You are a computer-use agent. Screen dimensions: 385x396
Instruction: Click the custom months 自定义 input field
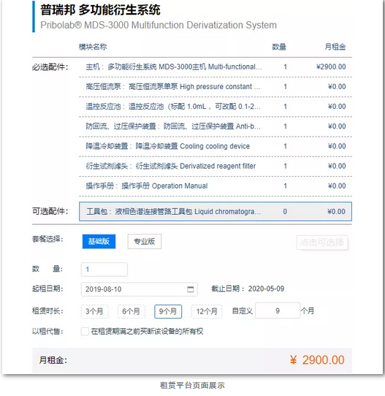coord(278,311)
